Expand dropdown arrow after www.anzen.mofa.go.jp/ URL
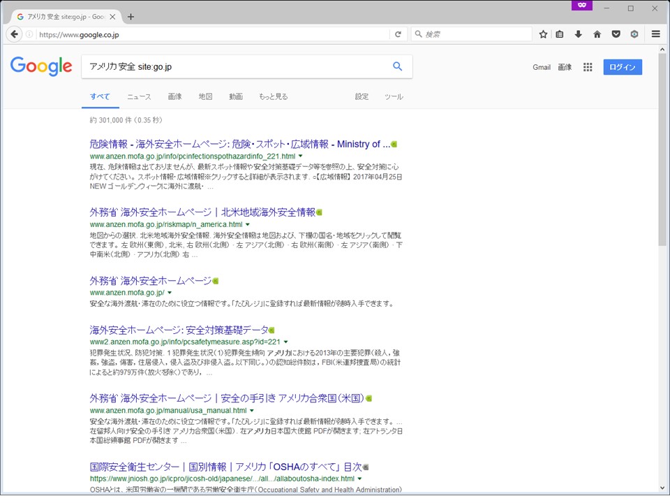 170,293
